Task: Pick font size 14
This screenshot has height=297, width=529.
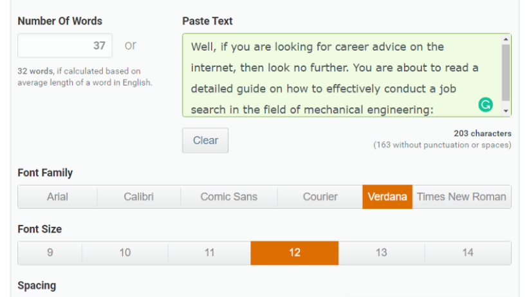Action: pyautogui.click(x=468, y=253)
